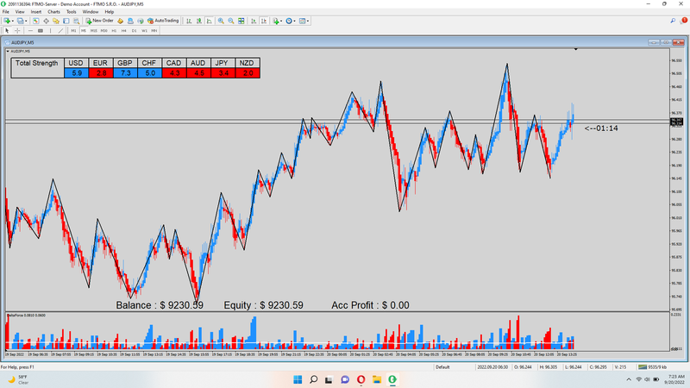Select the Vertical Line drawing tool
This screenshot has width=690, height=388.
pyautogui.click(x=51, y=31)
